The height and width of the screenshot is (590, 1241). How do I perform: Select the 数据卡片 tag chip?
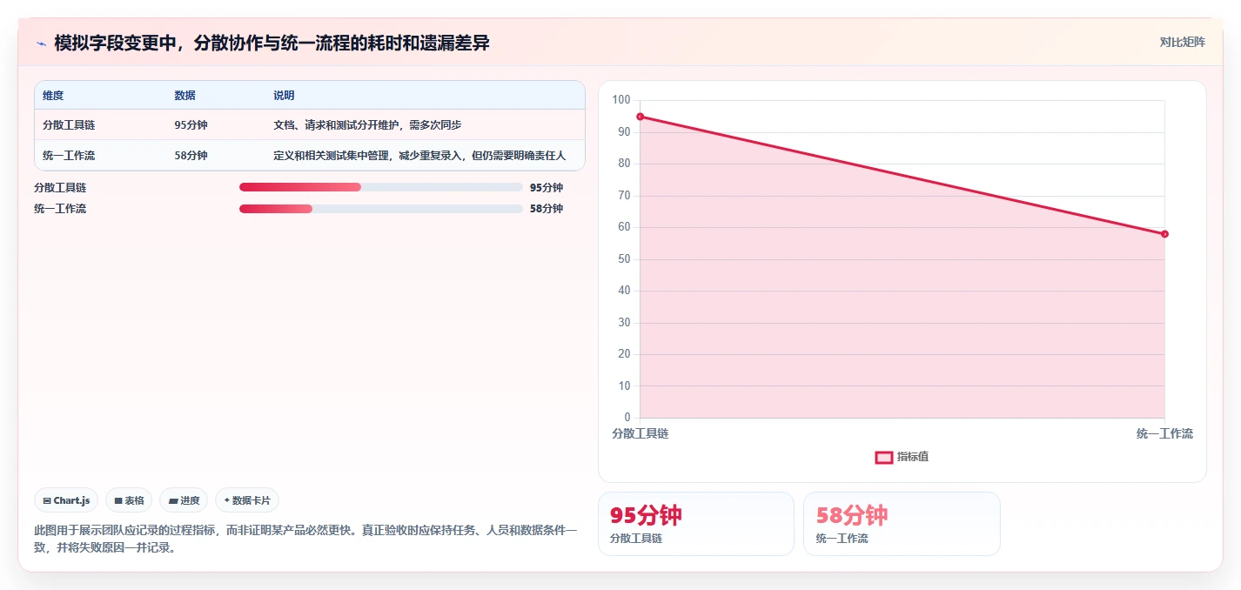pos(247,500)
